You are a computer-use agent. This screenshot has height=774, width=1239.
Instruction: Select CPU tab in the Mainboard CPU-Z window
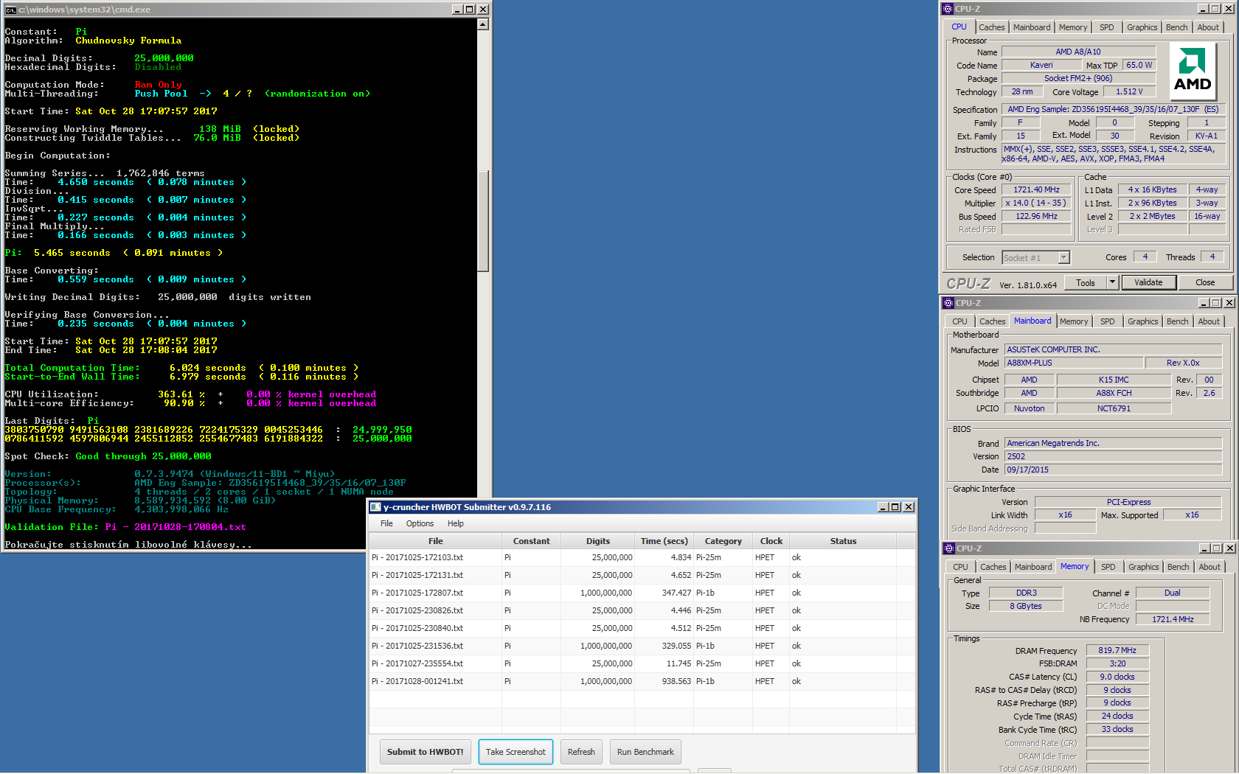959,321
